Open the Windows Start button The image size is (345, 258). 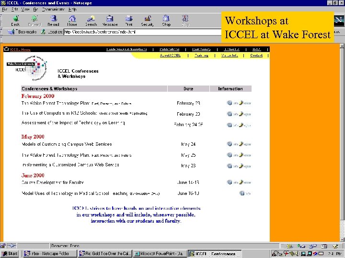[10, 254]
